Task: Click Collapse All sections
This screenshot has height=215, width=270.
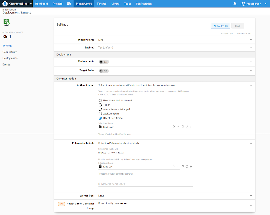Action: tap(244, 33)
